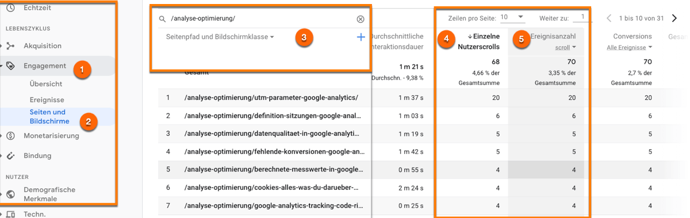Open the scroll event filter dropdown
Screen dimensions: 690x218
(566, 48)
